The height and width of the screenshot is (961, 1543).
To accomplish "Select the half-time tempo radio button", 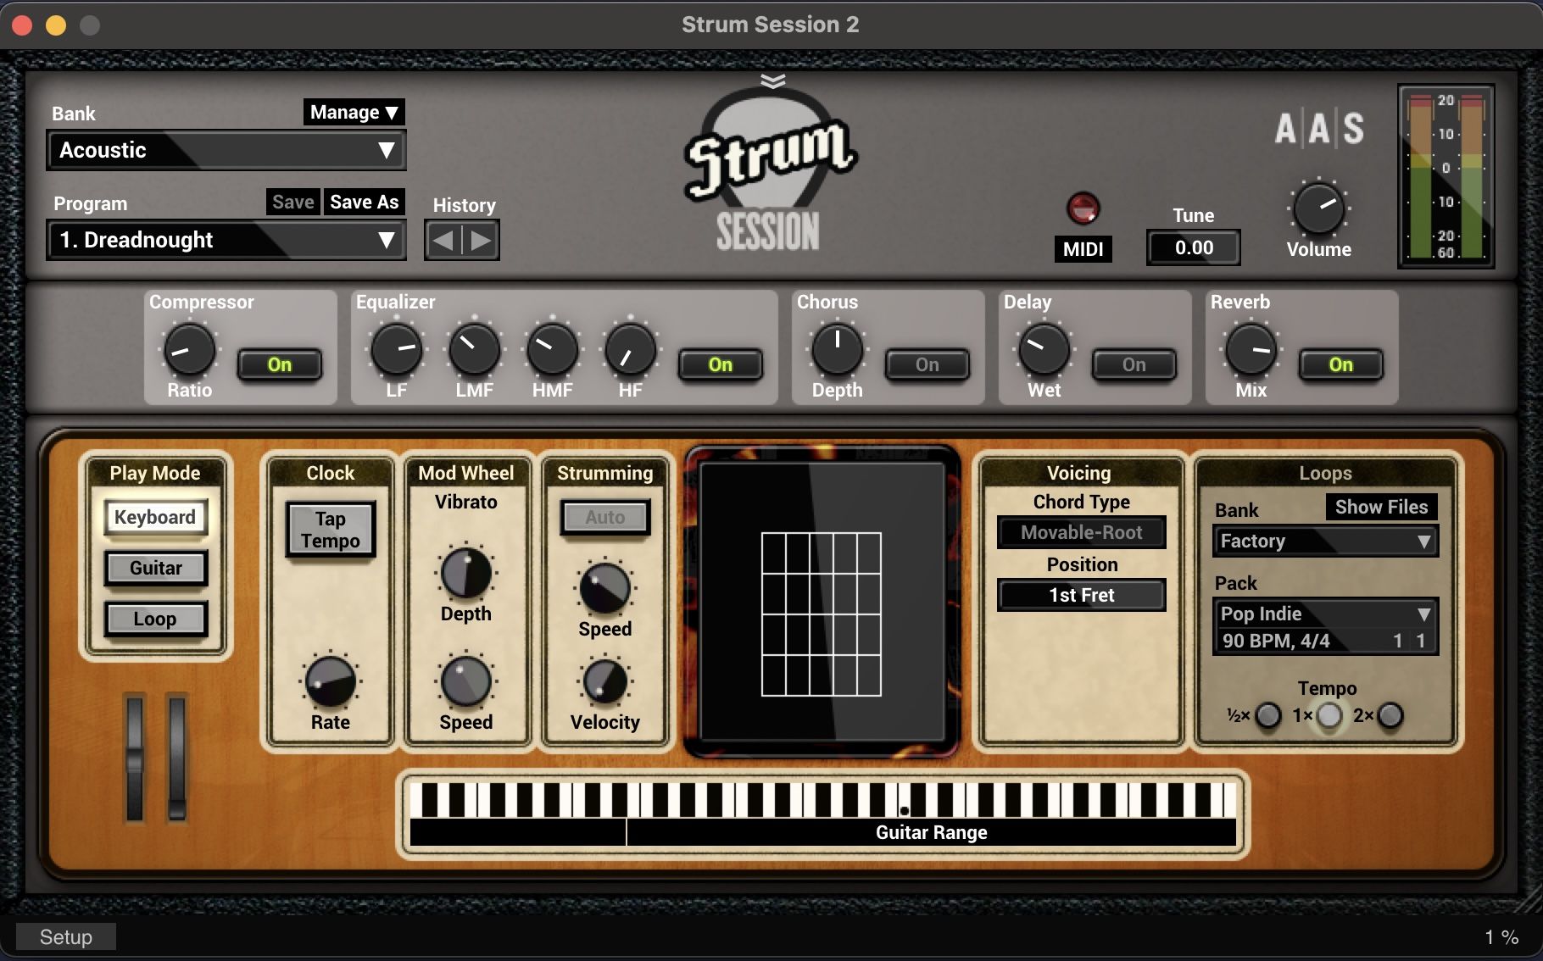I will pos(1268,715).
